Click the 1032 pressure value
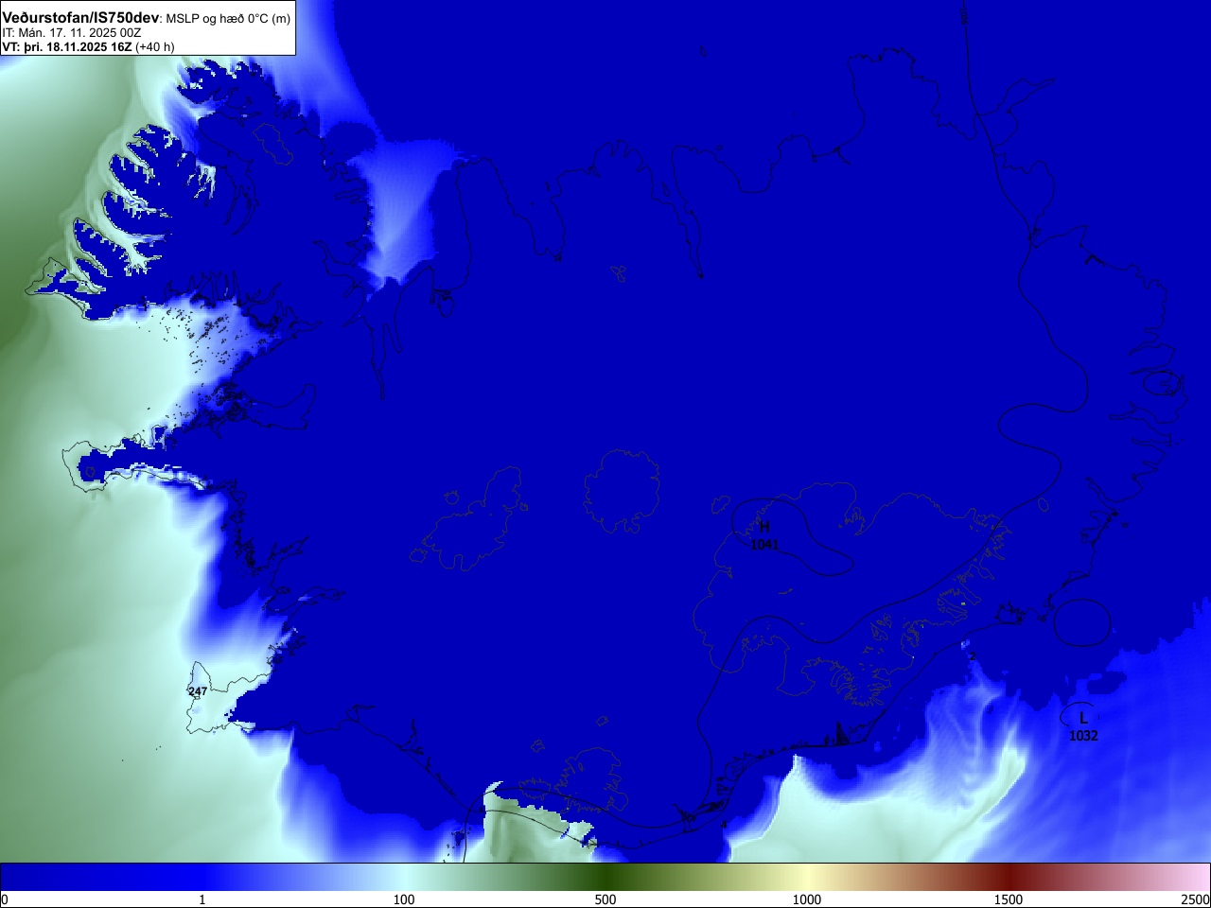This screenshot has width=1211, height=908. pos(1083,736)
